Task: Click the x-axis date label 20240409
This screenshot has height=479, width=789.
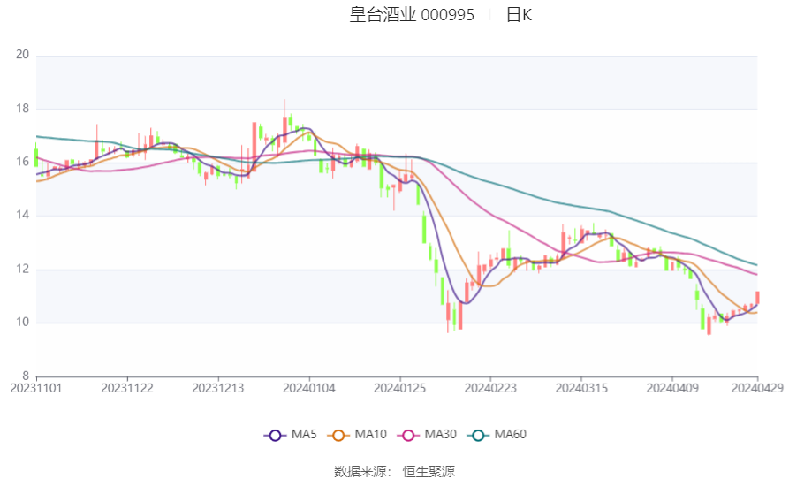Action: pyautogui.click(x=672, y=389)
